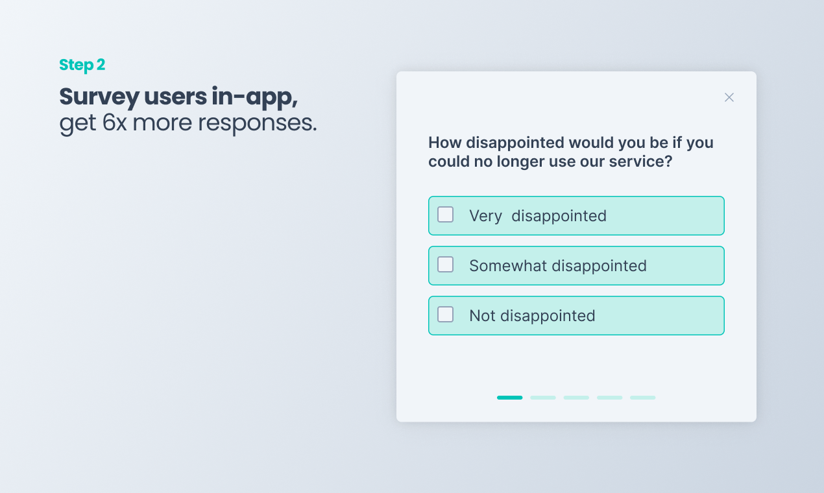This screenshot has height=493, width=824.
Task: Click the get 6x more responses text
Action: pyautogui.click(x=188, y=123)
